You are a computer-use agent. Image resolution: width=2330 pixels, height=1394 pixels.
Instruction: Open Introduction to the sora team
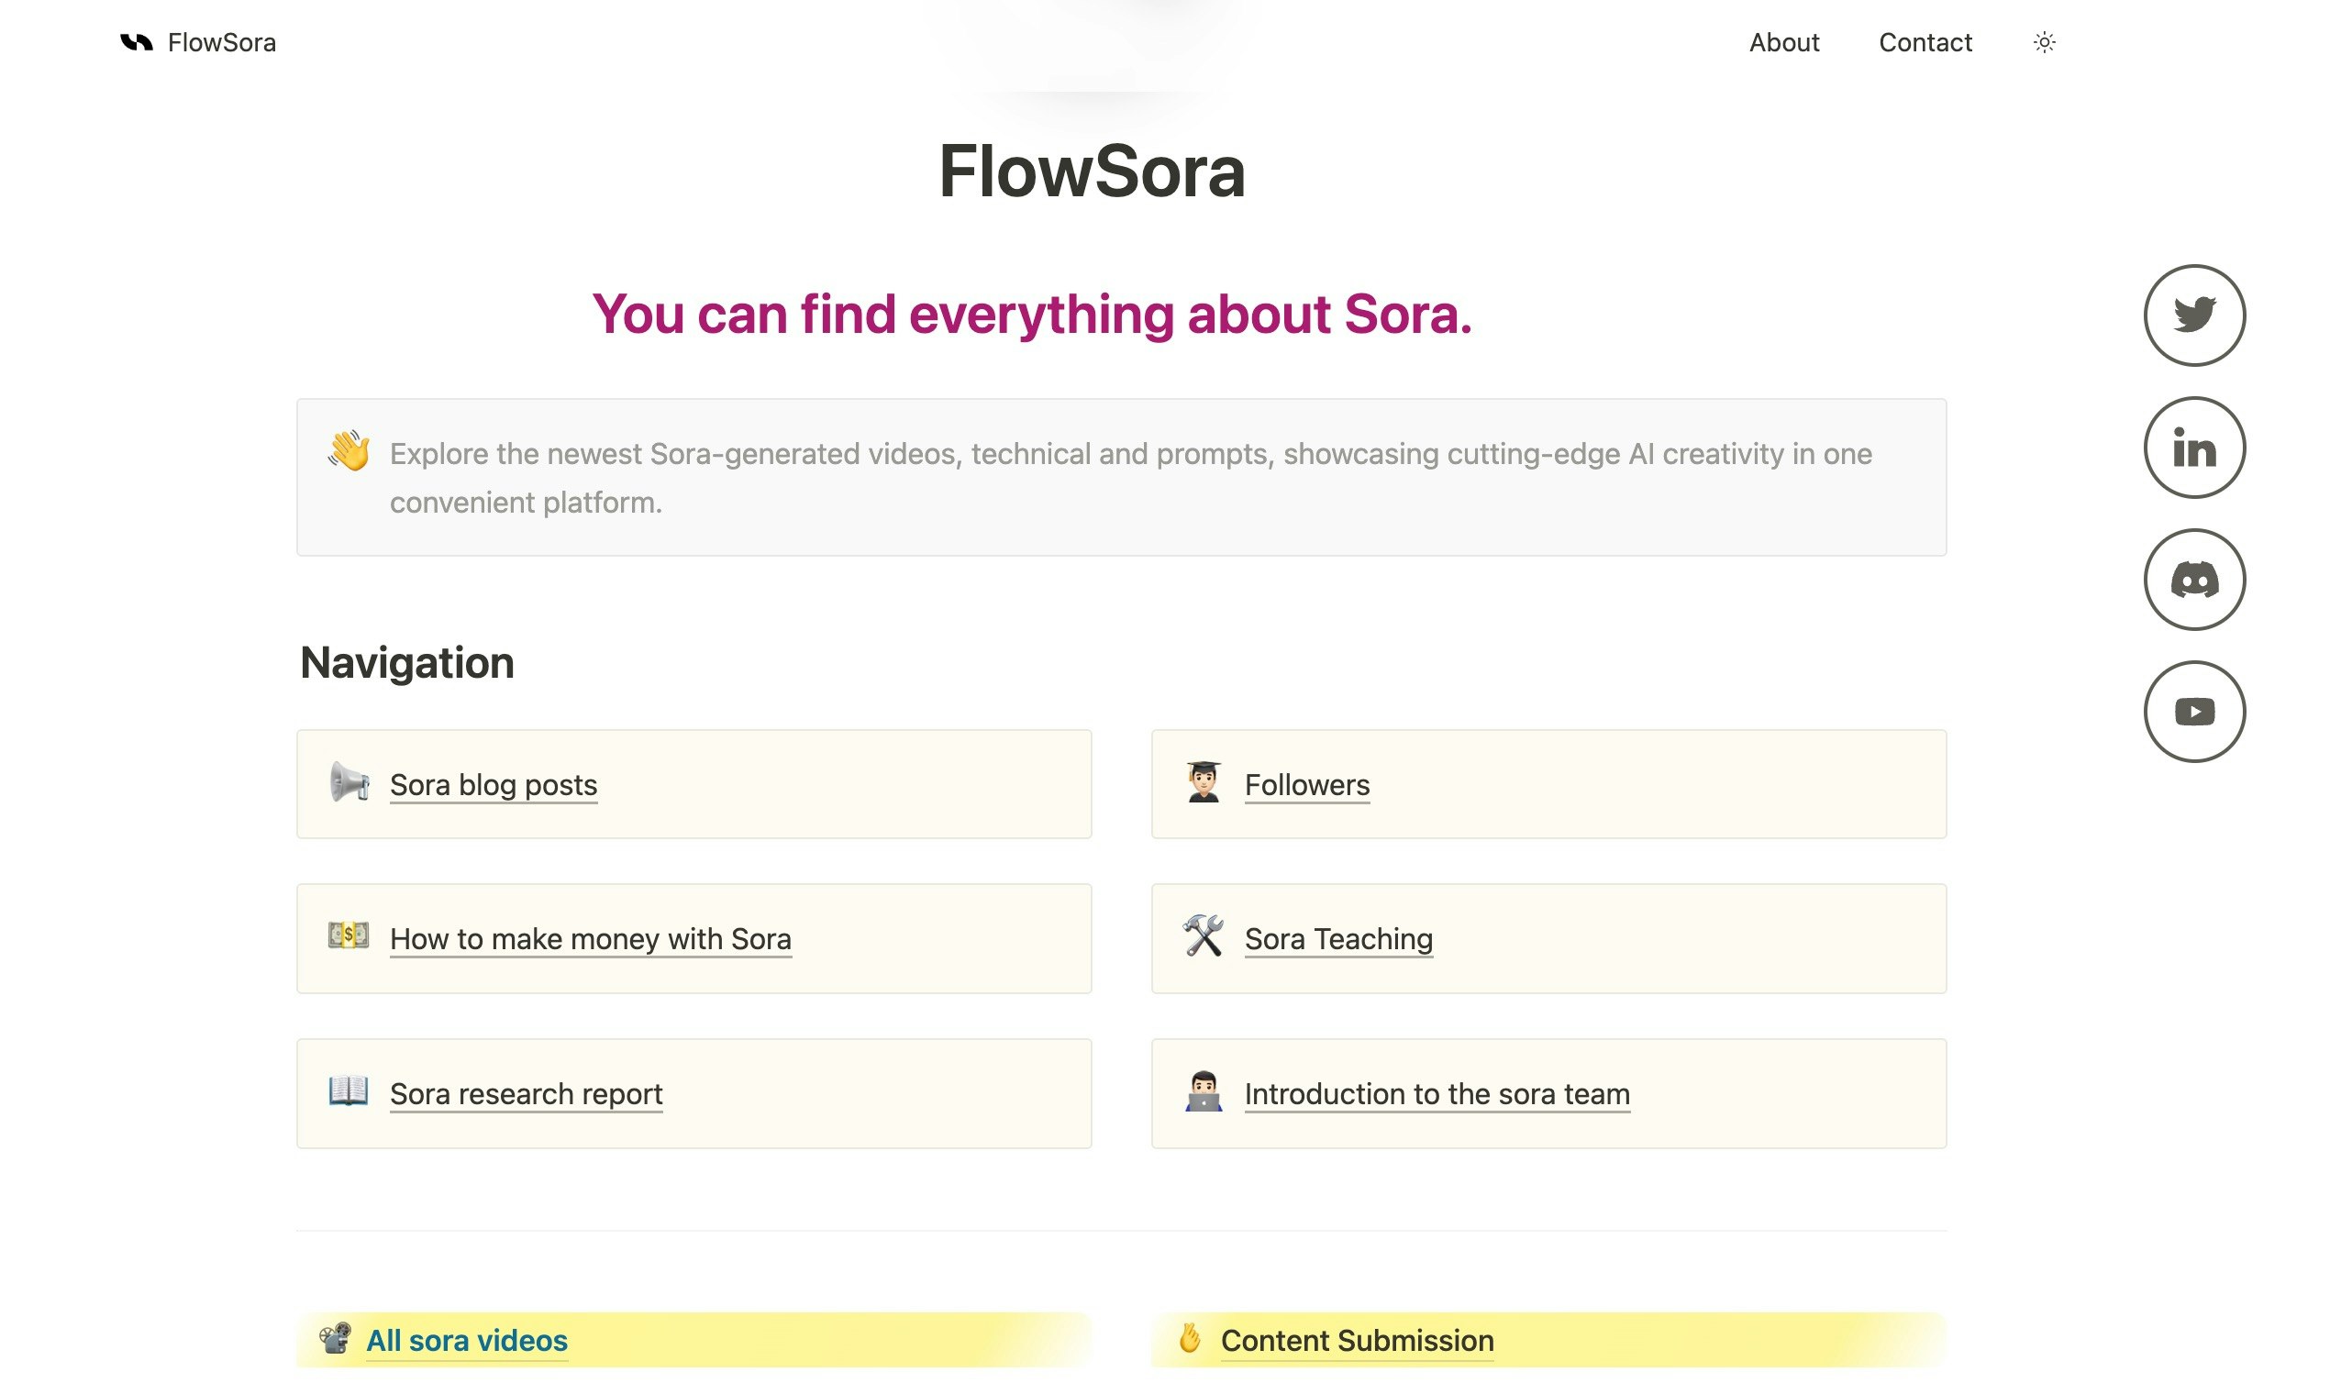coord(1437,1093)
